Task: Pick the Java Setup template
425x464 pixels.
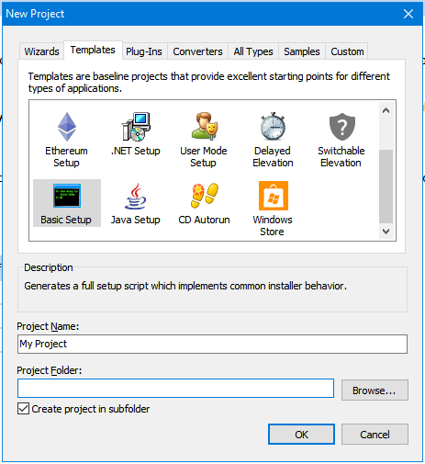Action: pyautogui.click(x=136, y=203)
